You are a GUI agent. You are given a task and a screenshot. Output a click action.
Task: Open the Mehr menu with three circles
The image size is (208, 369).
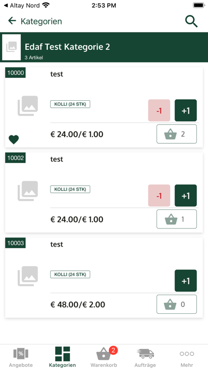coord(187,357)
